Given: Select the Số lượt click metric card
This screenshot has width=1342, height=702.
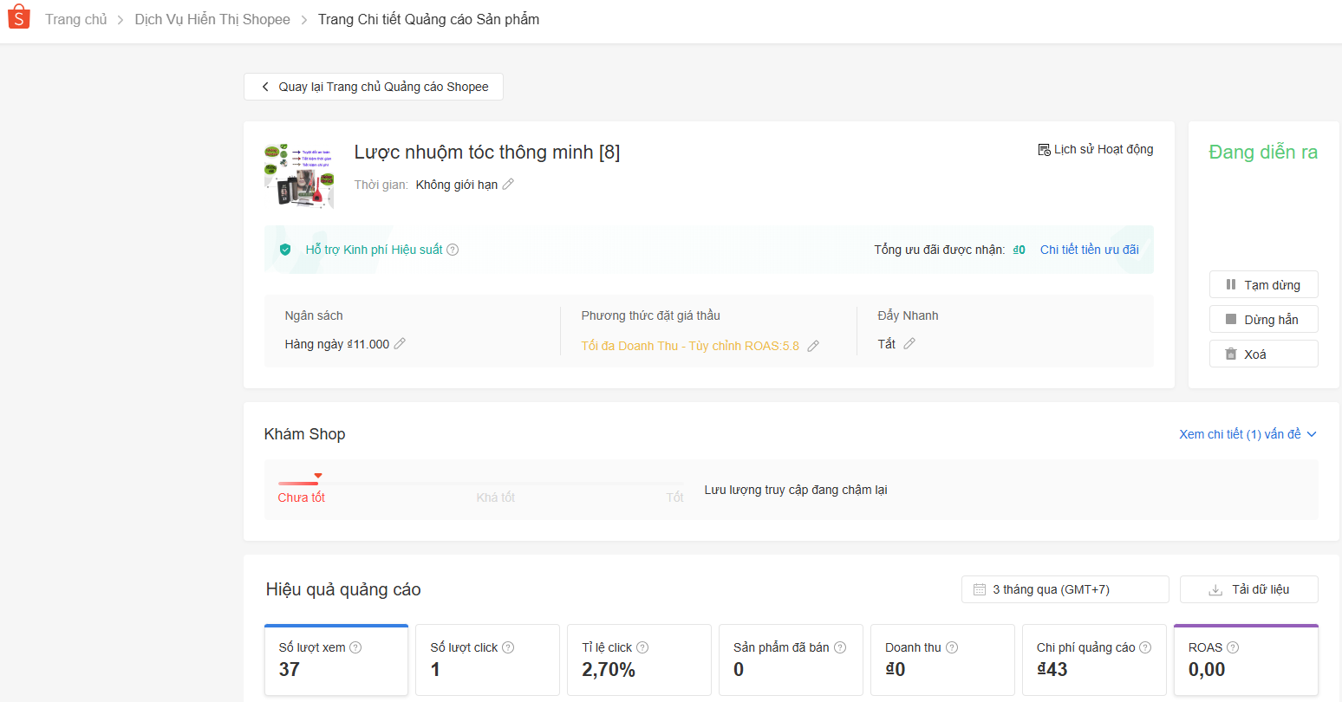Looking at the screenshot, I should click(487, 660).
